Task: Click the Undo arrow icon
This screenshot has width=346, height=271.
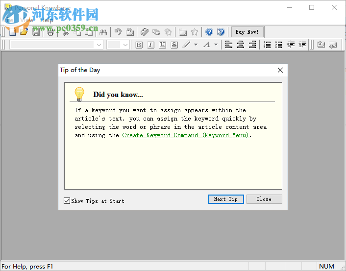Action: coord(118,32)
